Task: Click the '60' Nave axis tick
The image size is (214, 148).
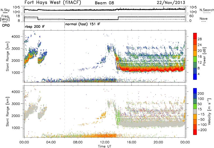Action: tap(192, 16)
